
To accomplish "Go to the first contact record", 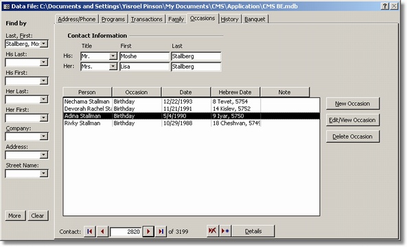I will pyautogui.click(x=89, y=231).
